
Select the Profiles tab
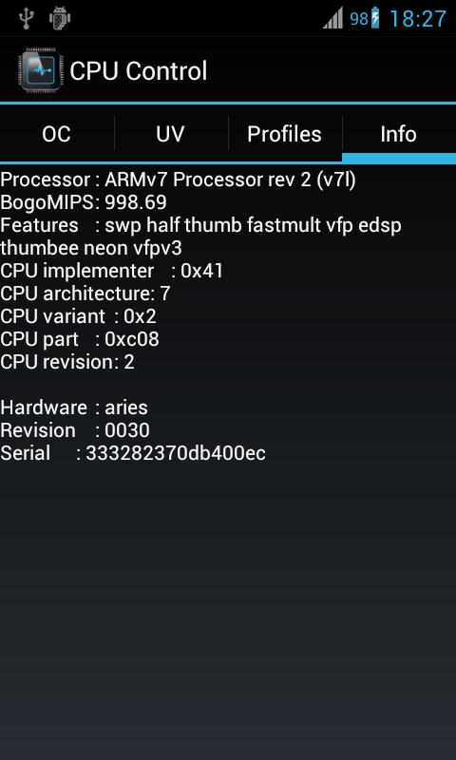pyautogui.click(x=284, y=134)
